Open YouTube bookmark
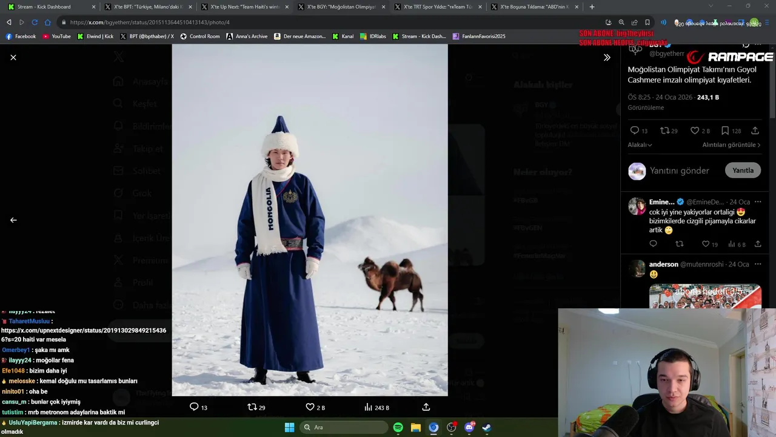This screenshot has width=776, height=437. [x=56, y=36]
